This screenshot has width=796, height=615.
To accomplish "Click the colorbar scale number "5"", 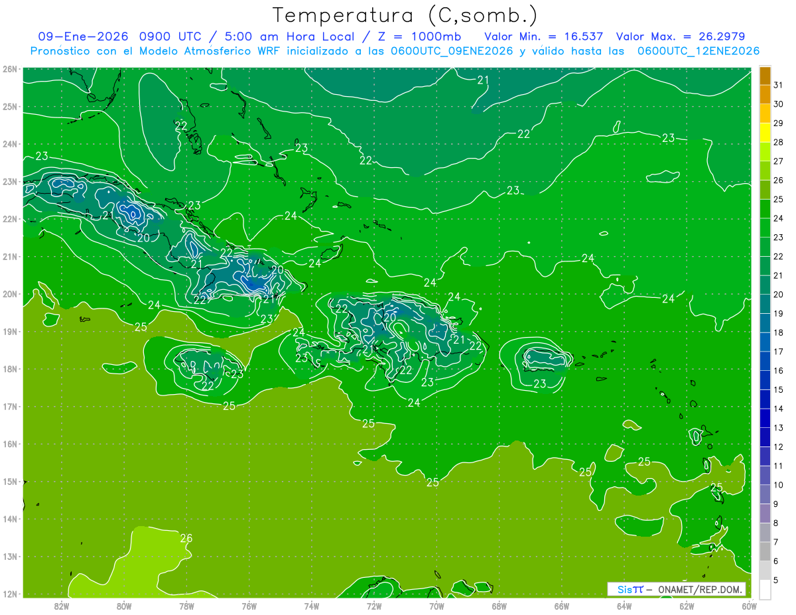I will 776,581.
